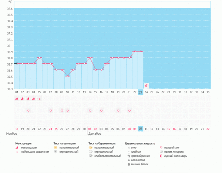This screenshot has height=173, width=222.
Task: Click the weakly positive pregnancy test legend icon
Action: click(x=91, y=156)
